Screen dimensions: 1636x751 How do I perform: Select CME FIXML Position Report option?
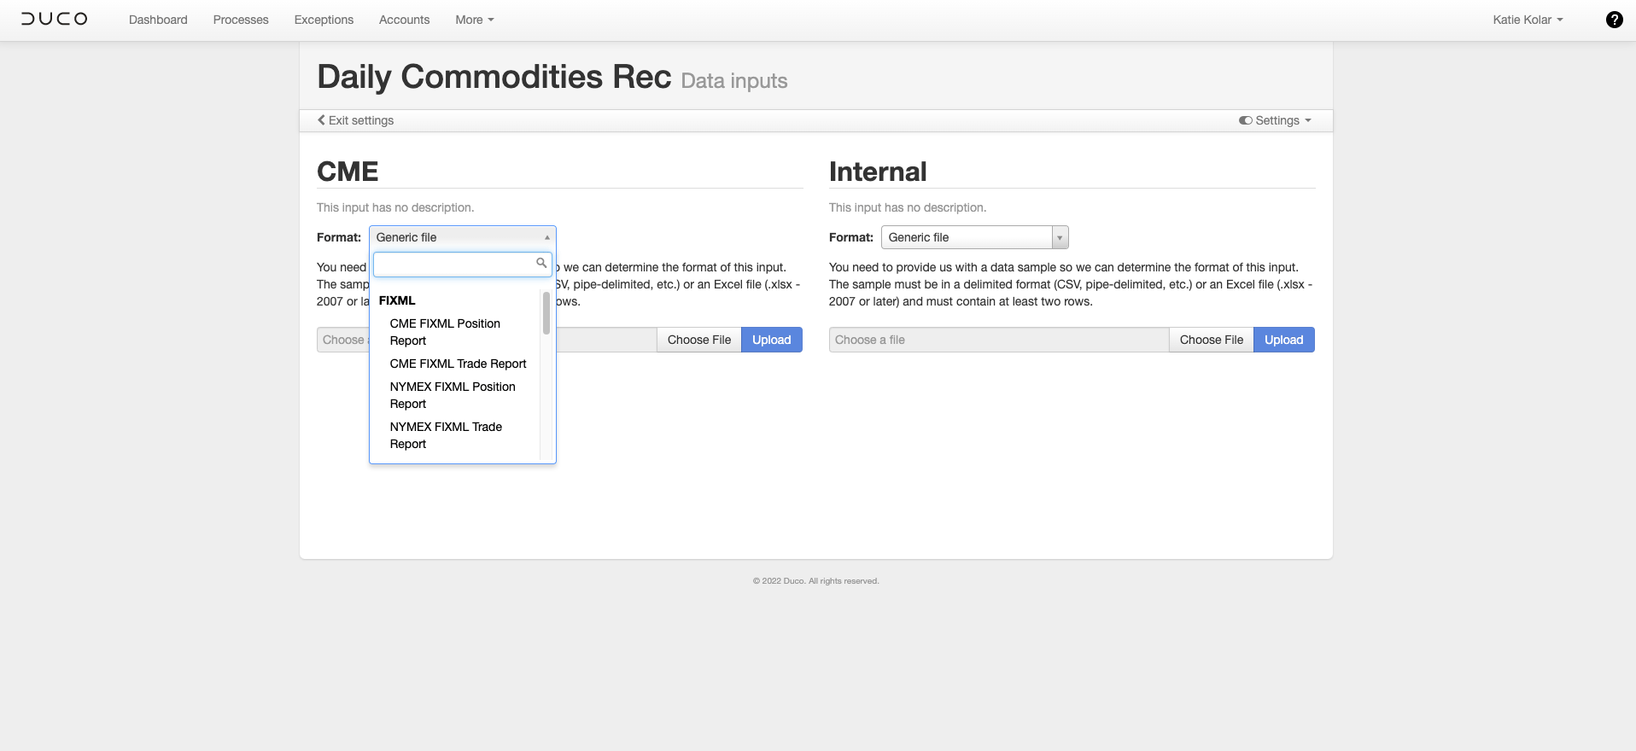point(445,332)
